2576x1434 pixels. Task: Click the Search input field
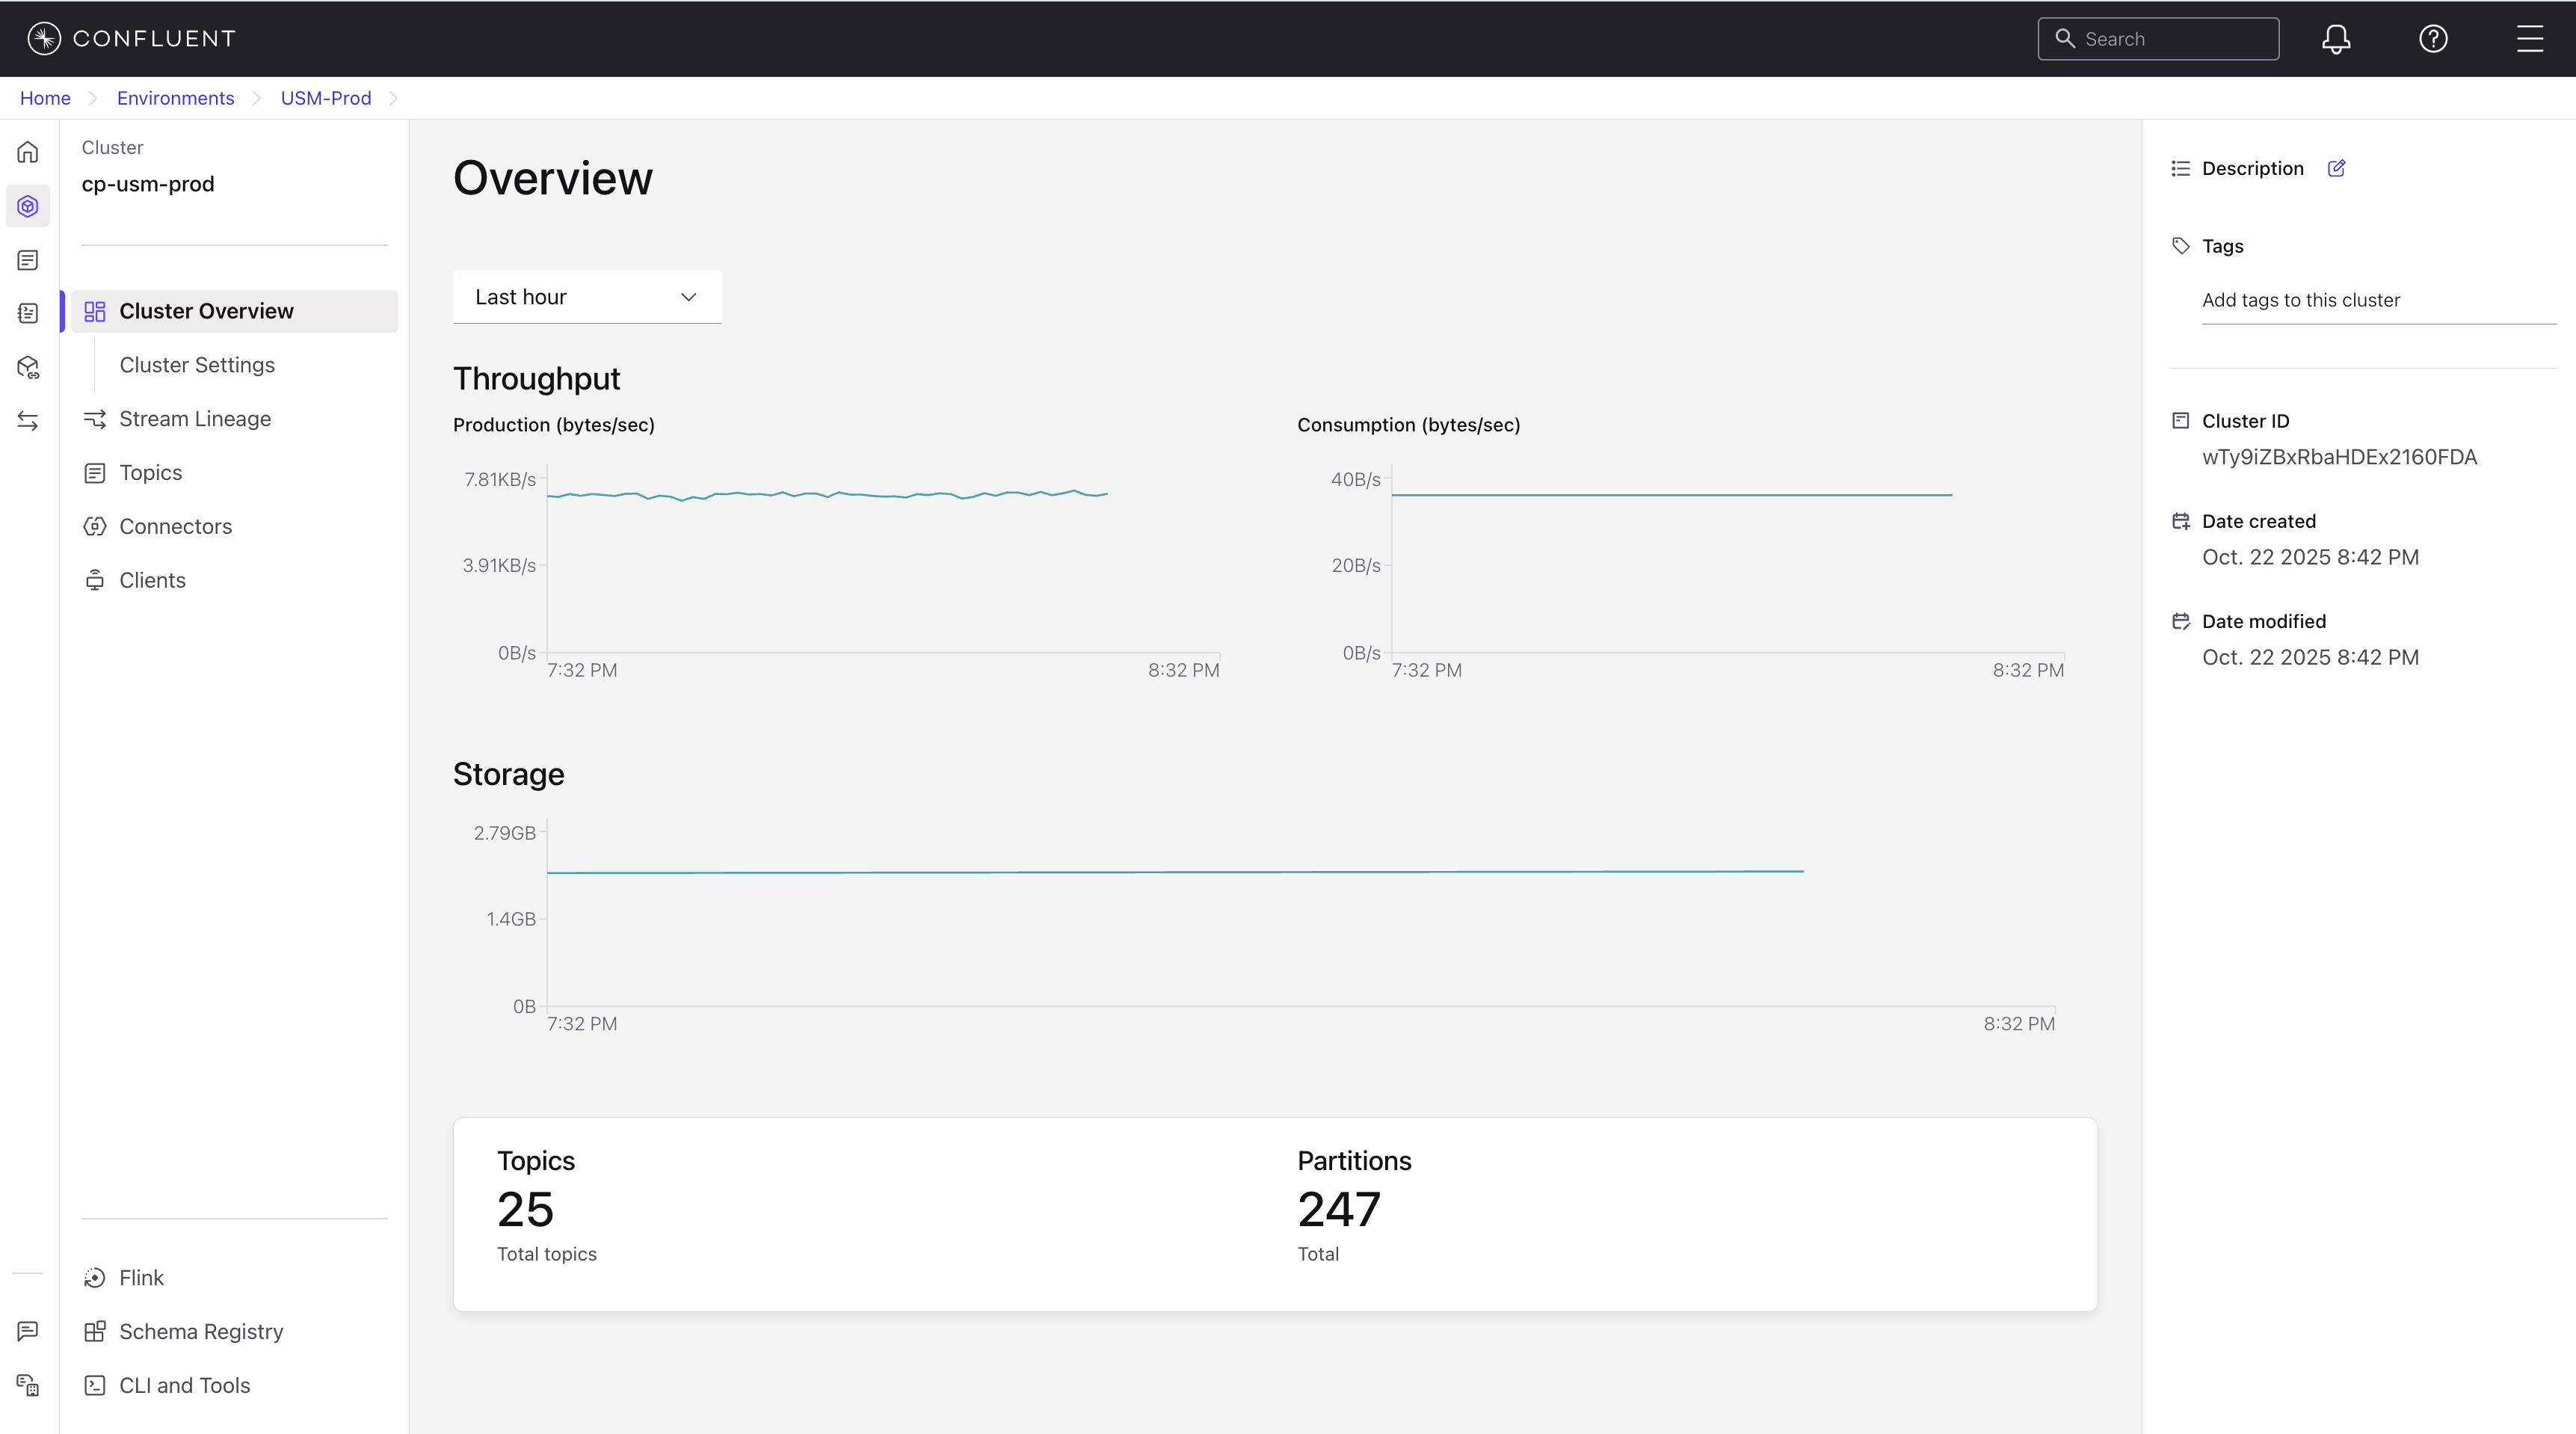coord(2170,39)
